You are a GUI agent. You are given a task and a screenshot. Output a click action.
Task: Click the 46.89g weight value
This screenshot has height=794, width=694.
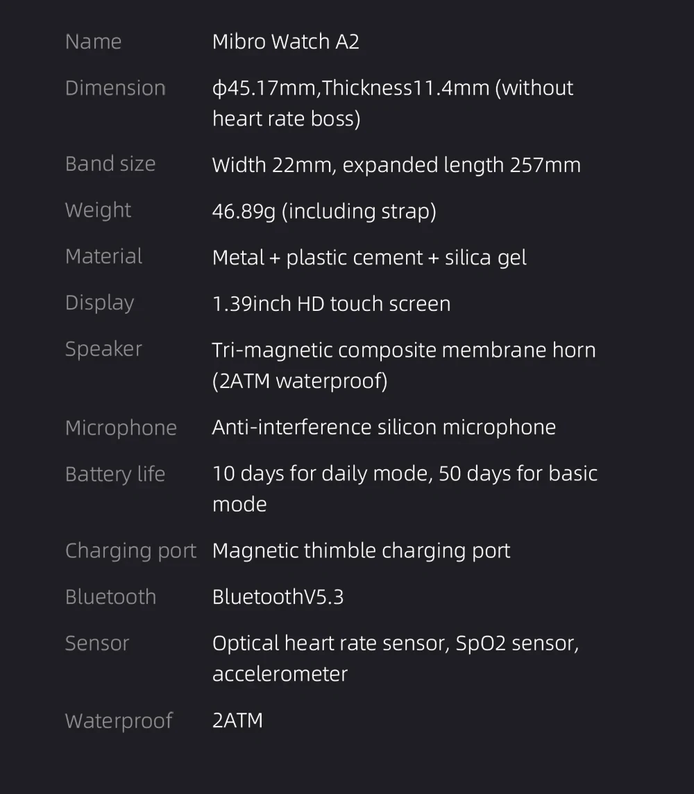pyautogui.click(x=324, y=211)
